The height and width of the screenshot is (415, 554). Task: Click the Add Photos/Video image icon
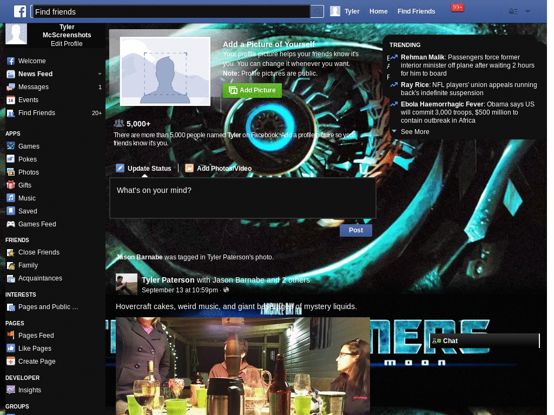point(189,169)
